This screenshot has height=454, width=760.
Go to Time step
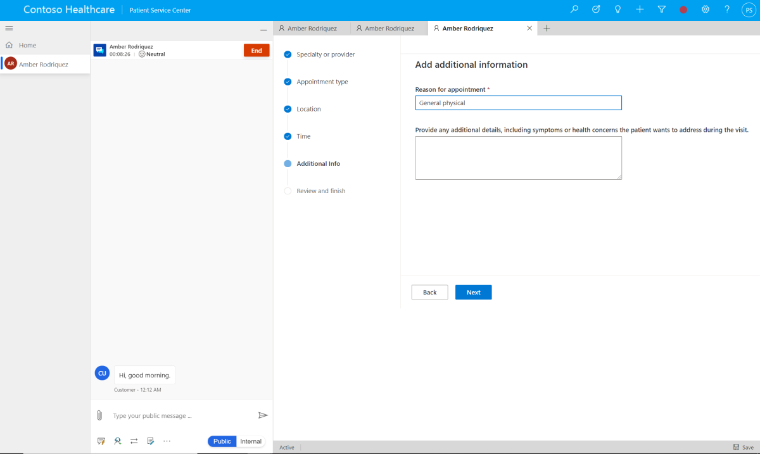pyautogui.click(x=303, y=136)
